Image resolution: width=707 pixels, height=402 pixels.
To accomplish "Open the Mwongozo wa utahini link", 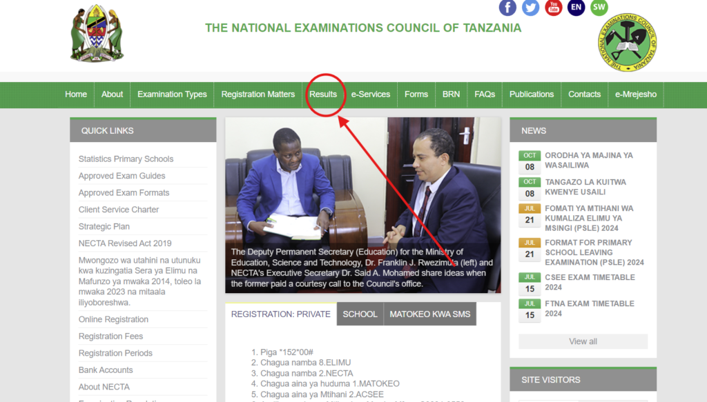I will click(139, 281).
